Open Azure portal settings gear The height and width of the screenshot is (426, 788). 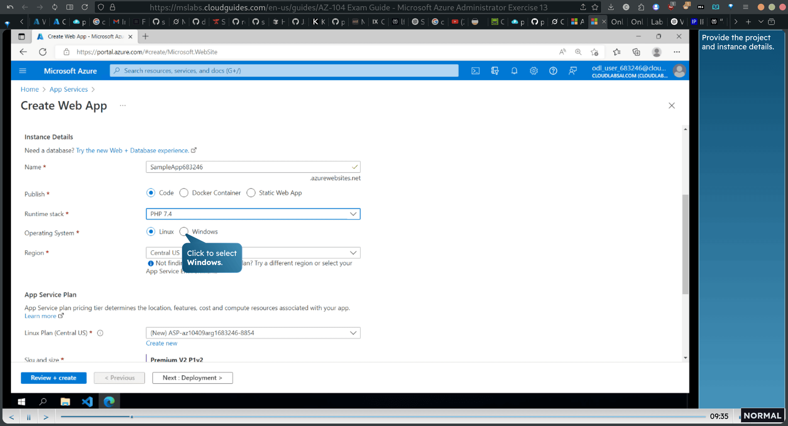[x=533, y=71]
